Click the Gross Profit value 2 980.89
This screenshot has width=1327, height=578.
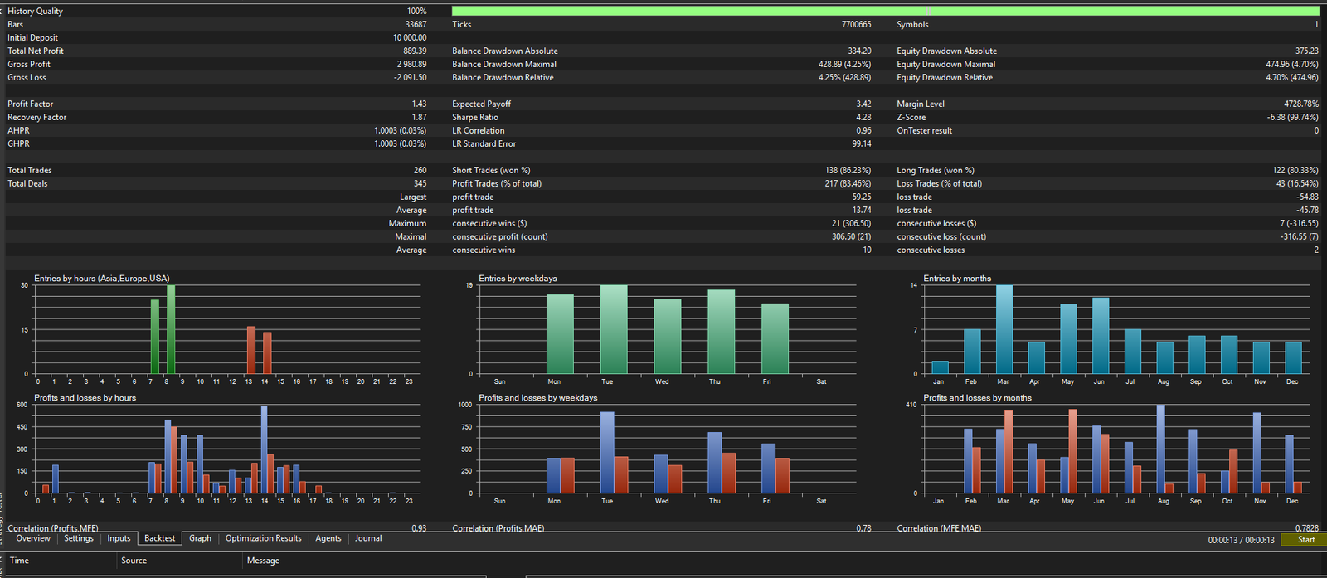[411, 64]
